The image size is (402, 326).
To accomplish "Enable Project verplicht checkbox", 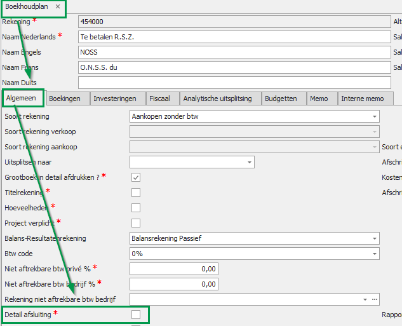I will click(x=136, y=222).
